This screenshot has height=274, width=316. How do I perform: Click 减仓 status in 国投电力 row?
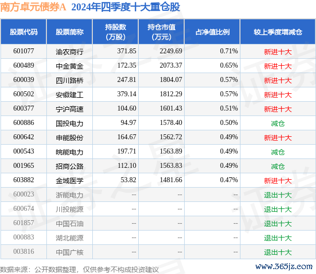(x=278, y=123)
